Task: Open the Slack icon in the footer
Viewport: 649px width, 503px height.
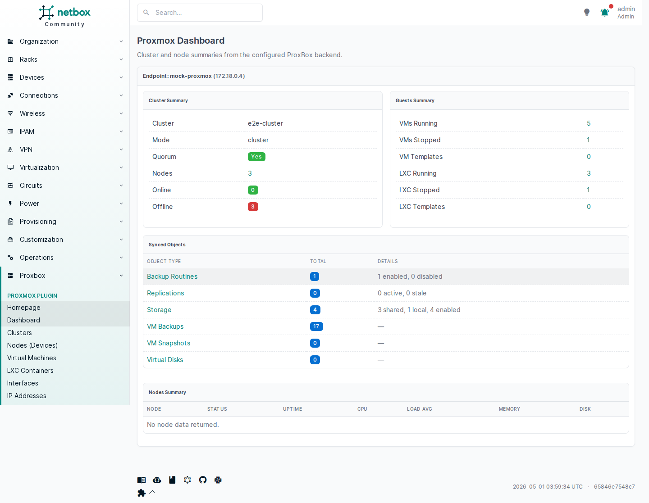Action: 218,480
